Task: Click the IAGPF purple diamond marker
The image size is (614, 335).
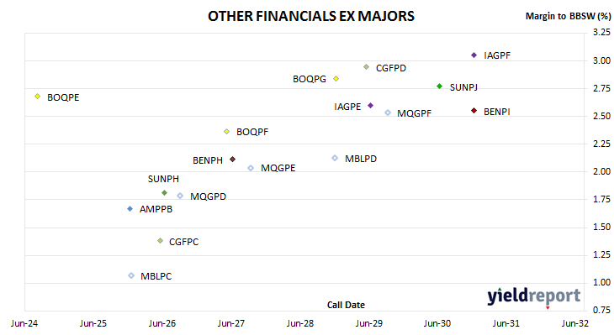Action: pos(474,55)
